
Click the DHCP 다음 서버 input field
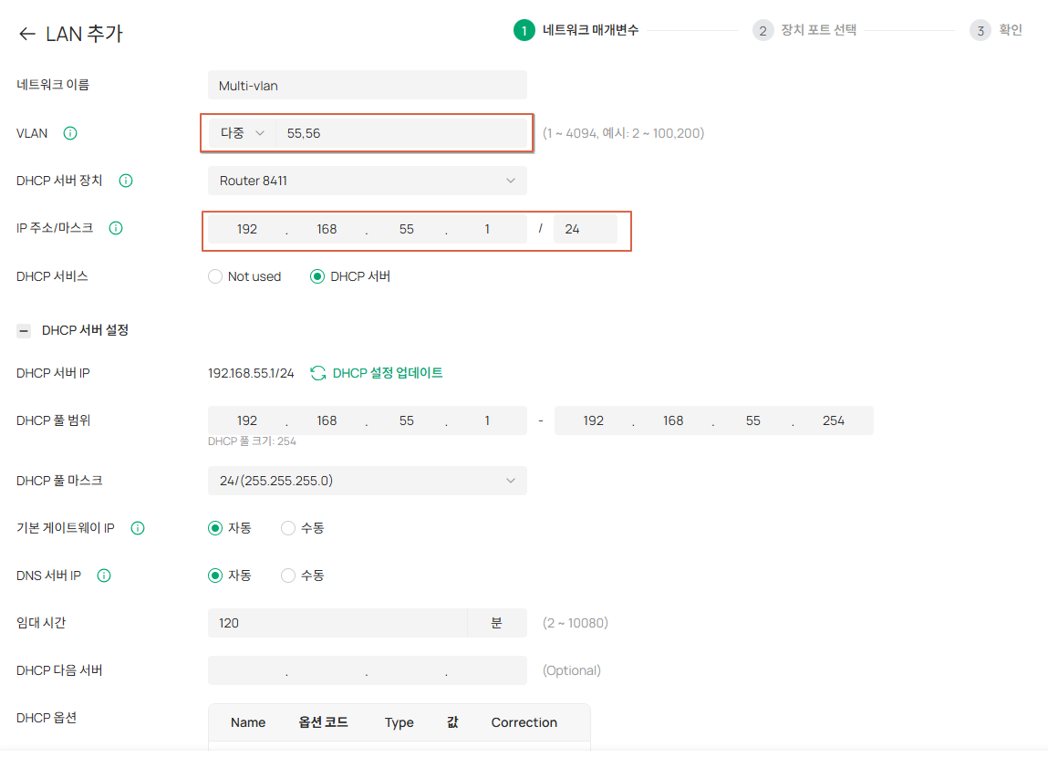point(367,670)
